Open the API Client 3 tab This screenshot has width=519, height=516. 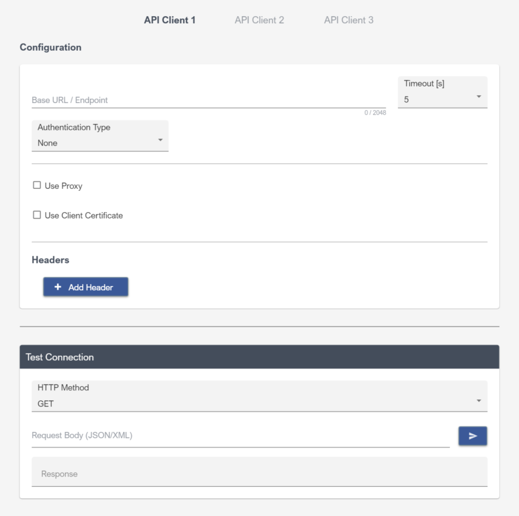coord(349,20)
